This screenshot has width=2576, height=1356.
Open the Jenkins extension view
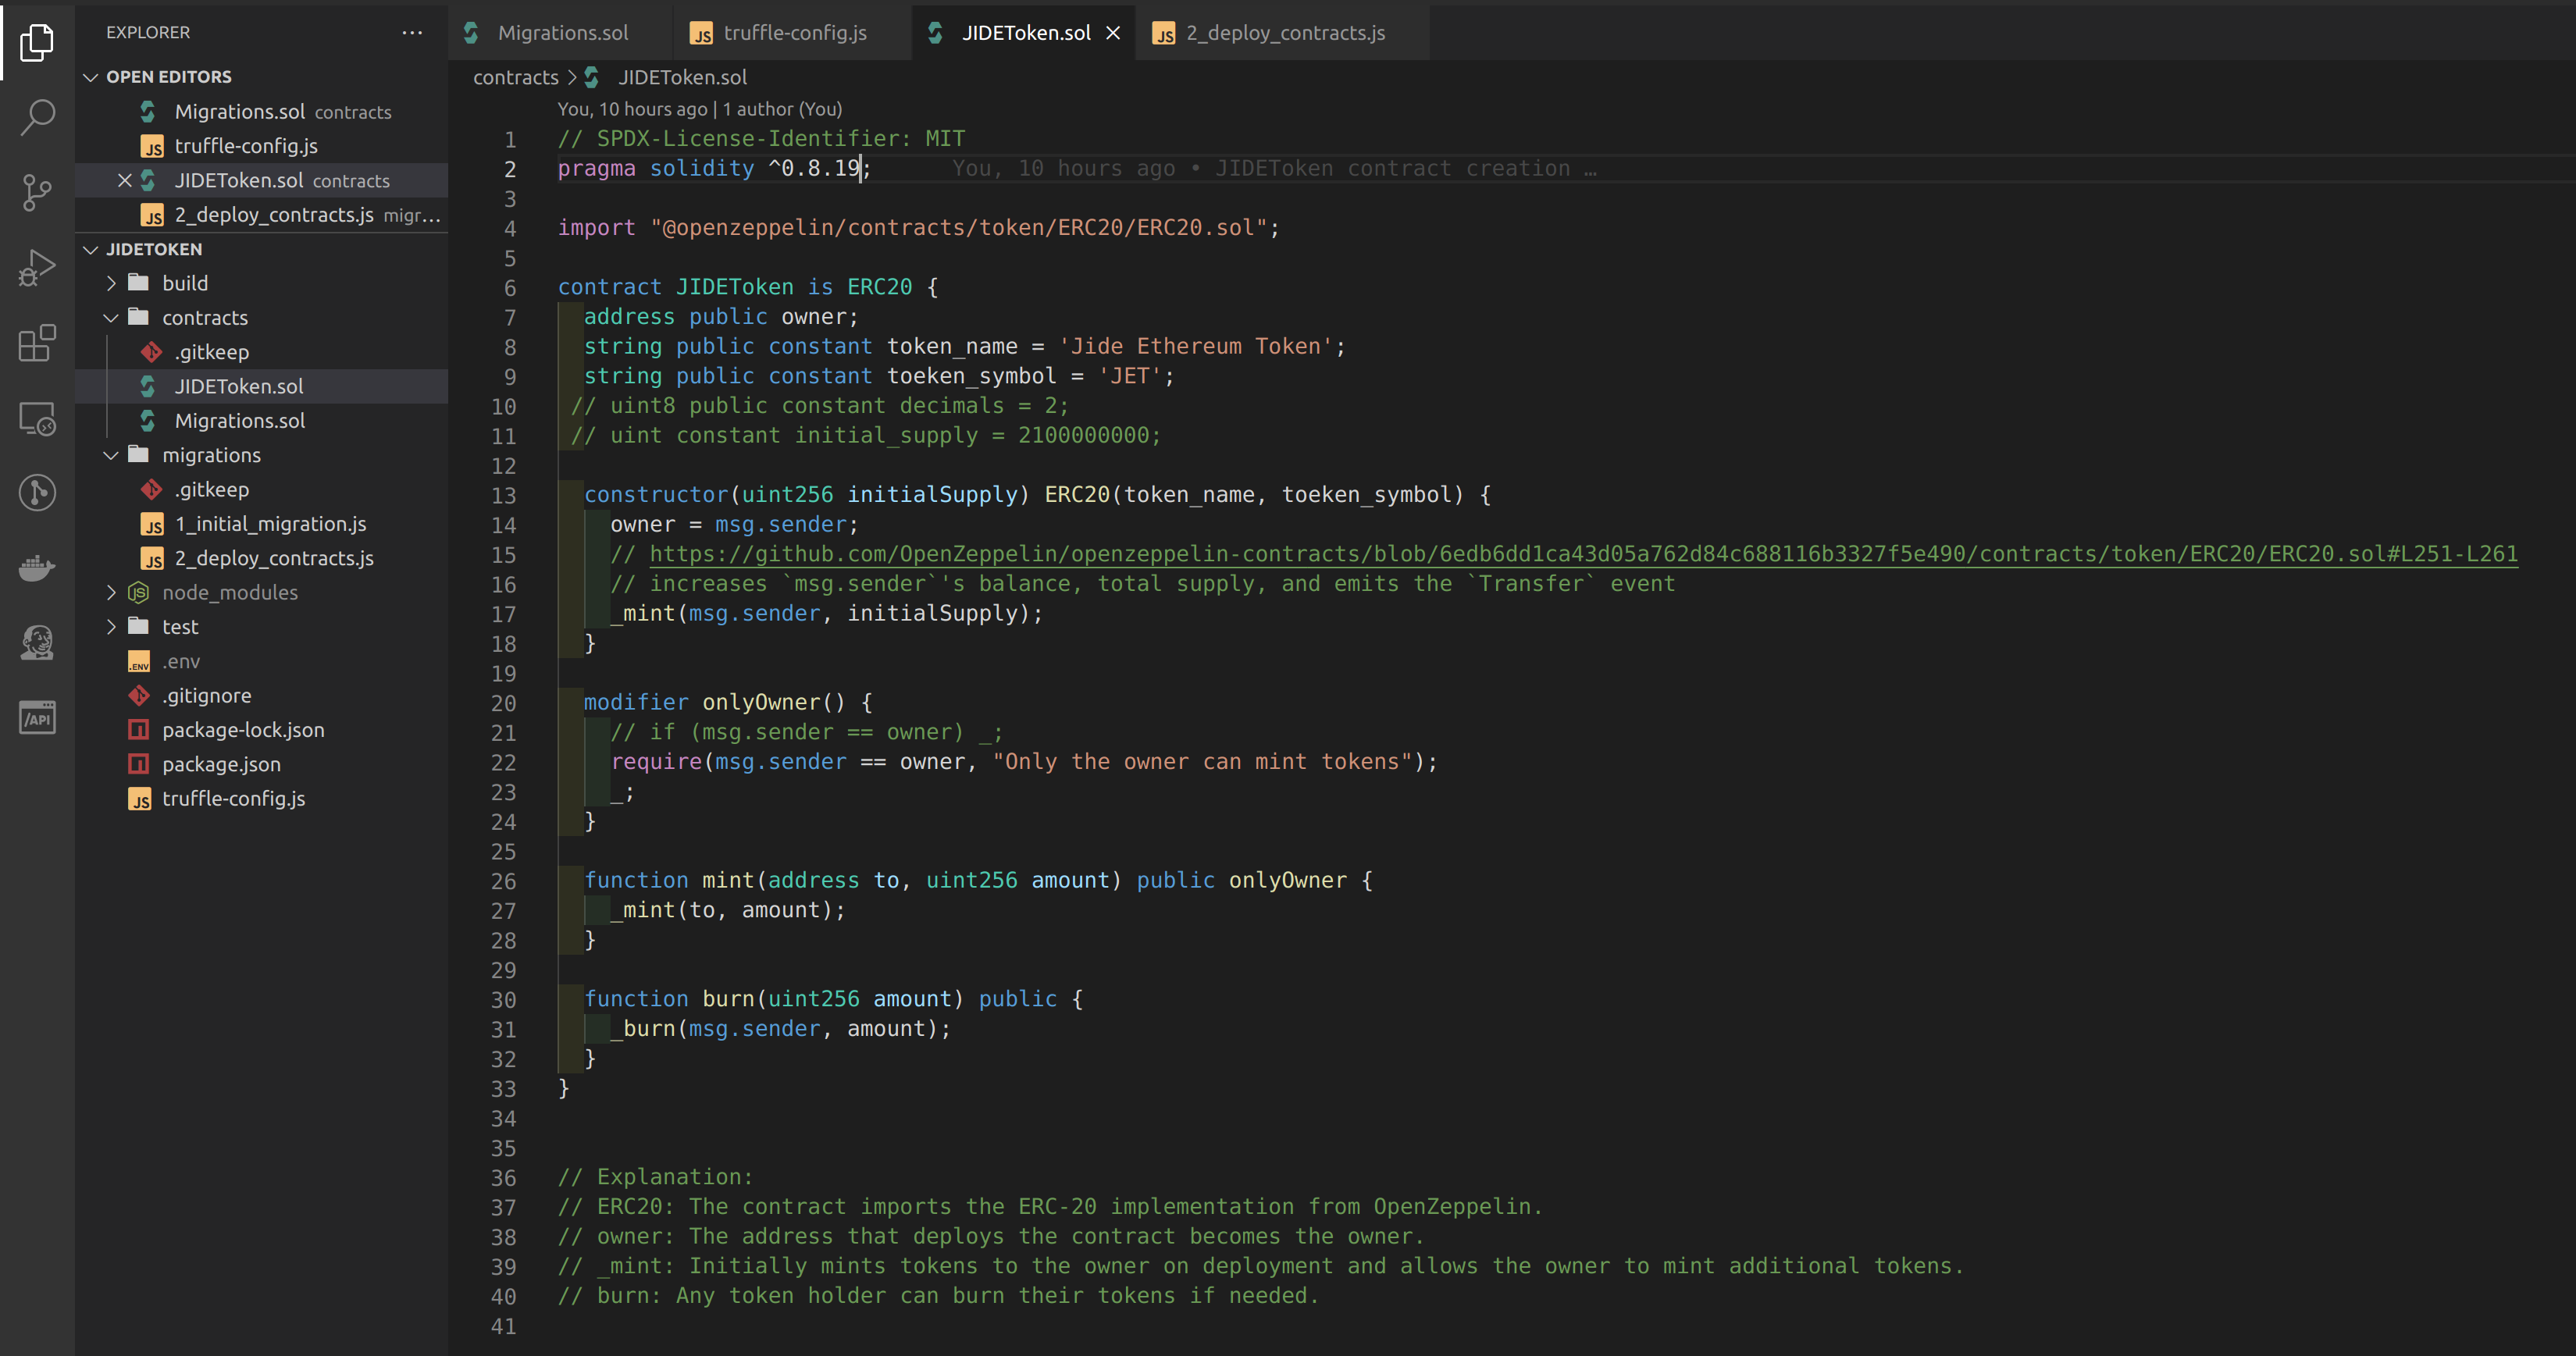[x=37, y=642]
